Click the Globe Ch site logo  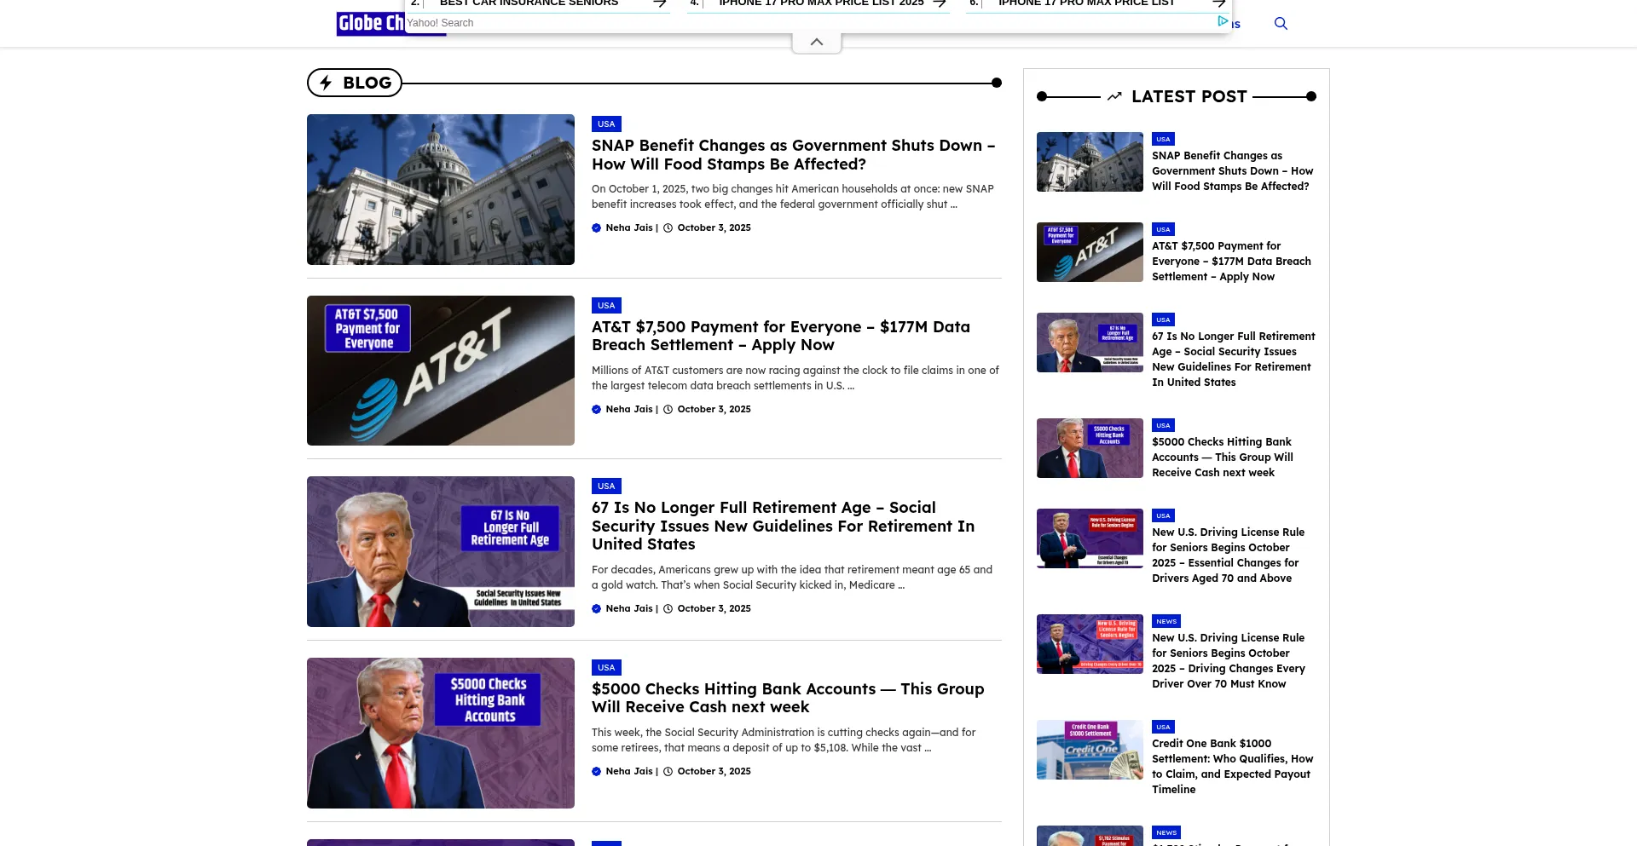[370, 24]
